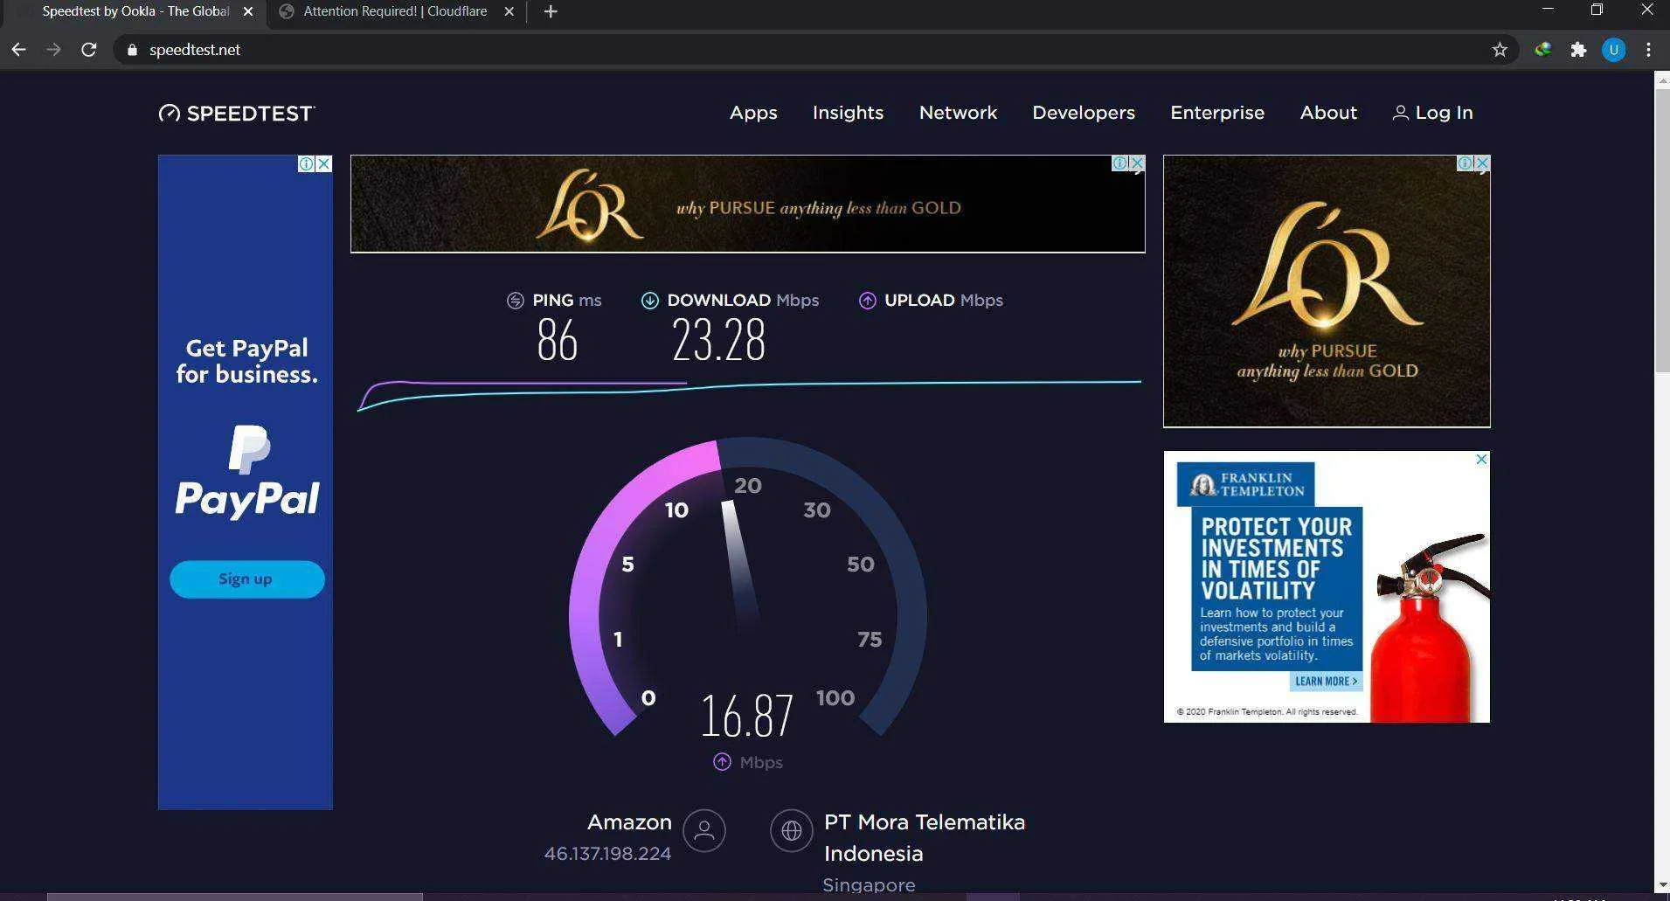This screenshot has width=1670, height=901.
Task: Close the Cloudflare Attention Required tab
Action: coord(509,11)
